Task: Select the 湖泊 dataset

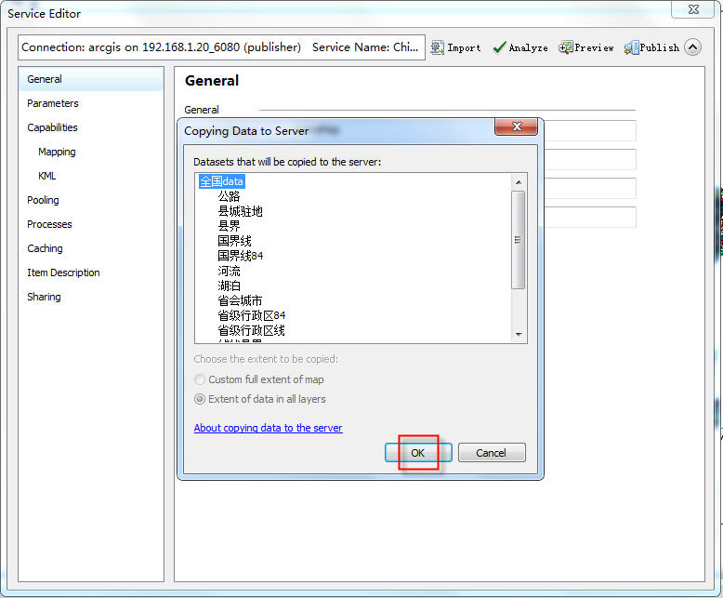Action: [x=229, y=286]
